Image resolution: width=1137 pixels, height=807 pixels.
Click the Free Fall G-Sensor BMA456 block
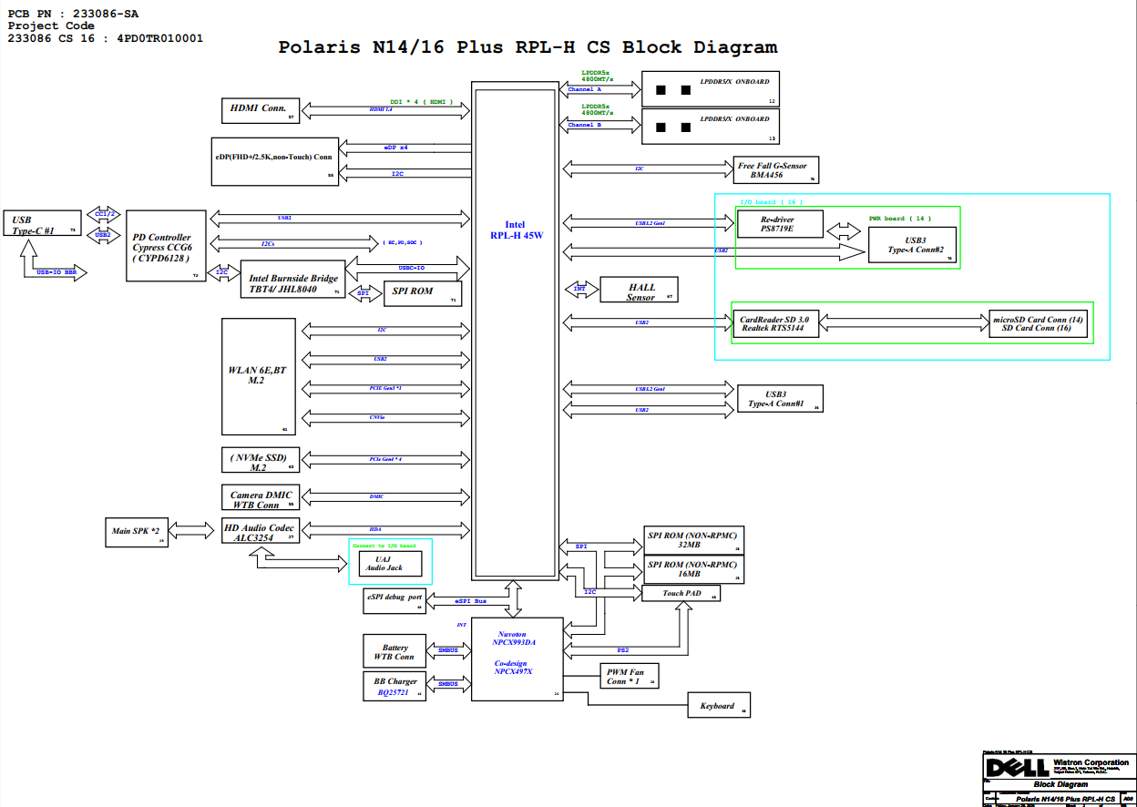coord(776,169)
